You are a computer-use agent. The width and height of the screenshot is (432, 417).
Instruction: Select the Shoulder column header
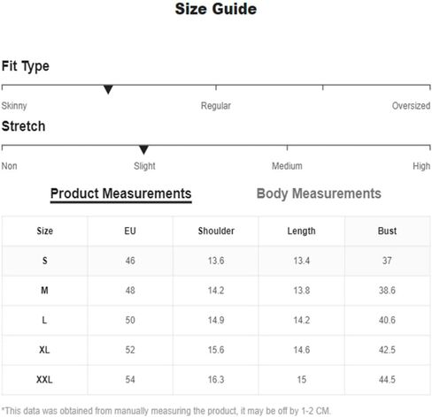pos(216,231)
